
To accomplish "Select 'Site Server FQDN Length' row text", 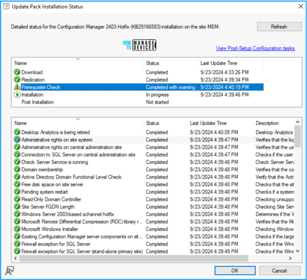I will [x=48, y=207].
